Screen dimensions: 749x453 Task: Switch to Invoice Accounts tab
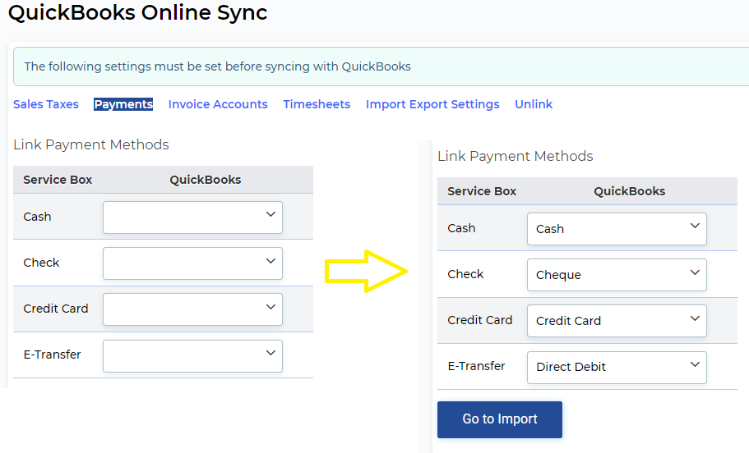pos(218,104)
